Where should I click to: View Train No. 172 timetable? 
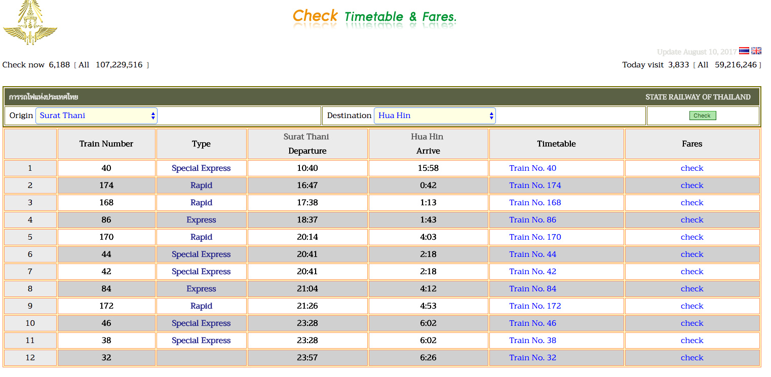point(535,306)
